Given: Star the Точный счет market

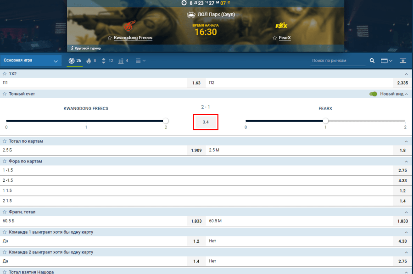Looking at the screenshot, I should pyautogui.click(x=5, y=94).
